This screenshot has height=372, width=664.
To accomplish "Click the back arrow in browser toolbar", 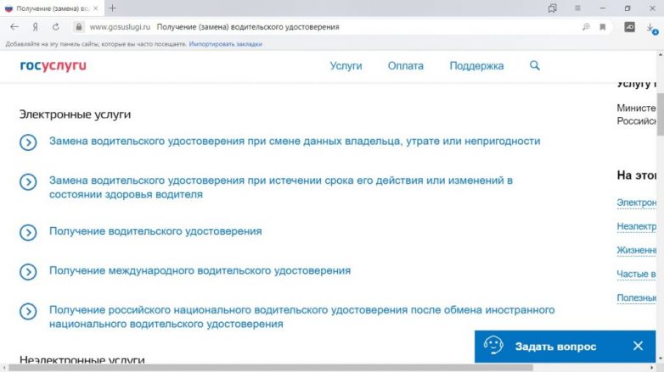I will click(x=14, y=26).
